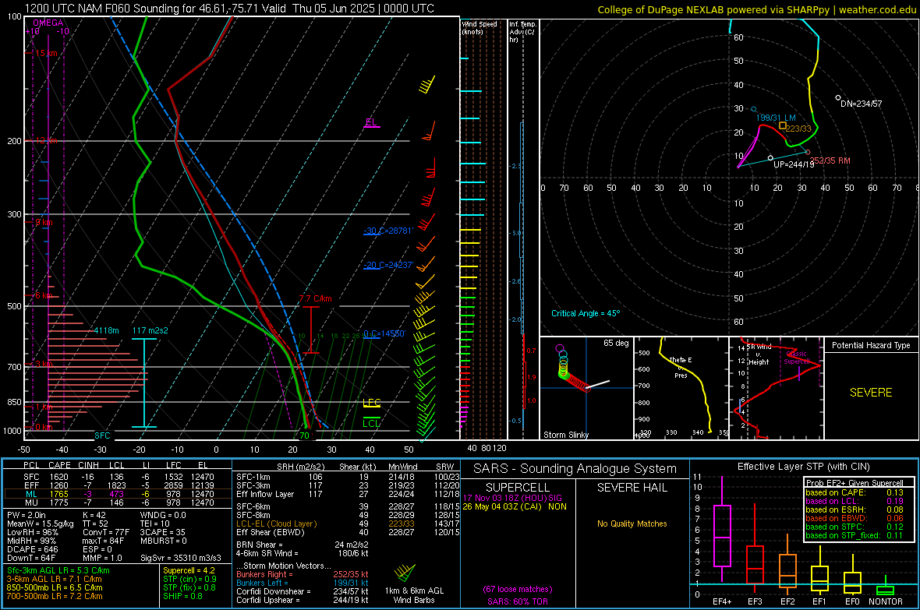
Task: Click the cyan '4118m' label
Action: coord(106,331)
